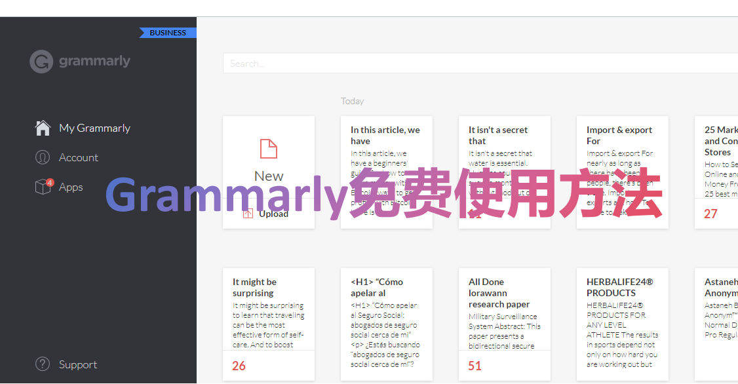Open the 'It might be surprising' document
This screenshot has width=738, height=384.
coord(269,324)
